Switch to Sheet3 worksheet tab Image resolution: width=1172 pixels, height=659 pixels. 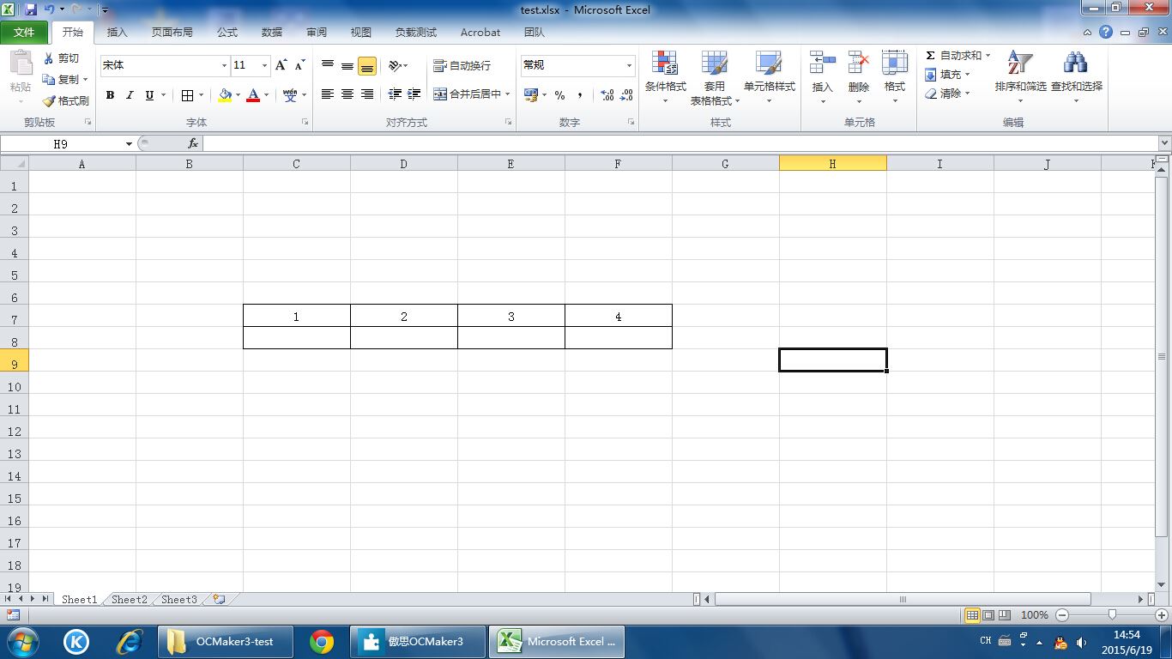[179, 600]
